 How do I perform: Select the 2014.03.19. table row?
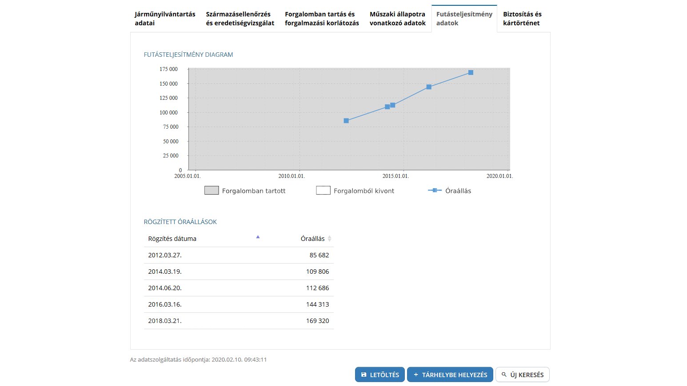239,272
